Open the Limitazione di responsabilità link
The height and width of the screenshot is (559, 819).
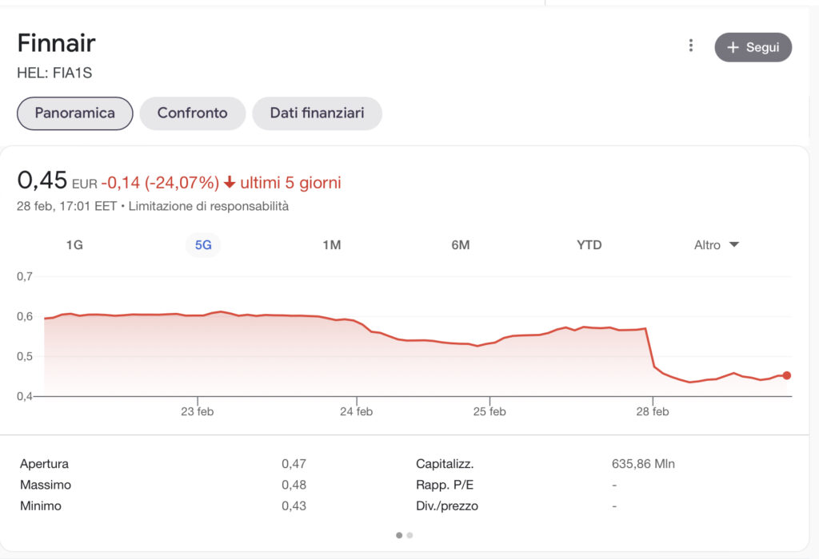pos(209,207)
